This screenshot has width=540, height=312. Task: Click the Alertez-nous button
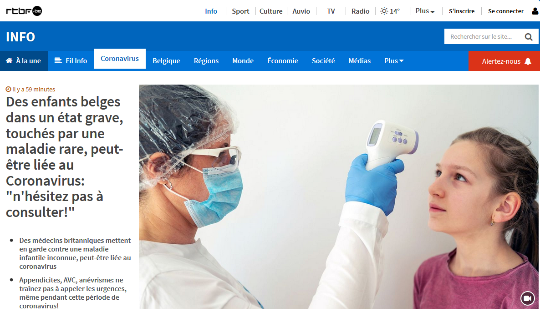[x=504, y=61]
